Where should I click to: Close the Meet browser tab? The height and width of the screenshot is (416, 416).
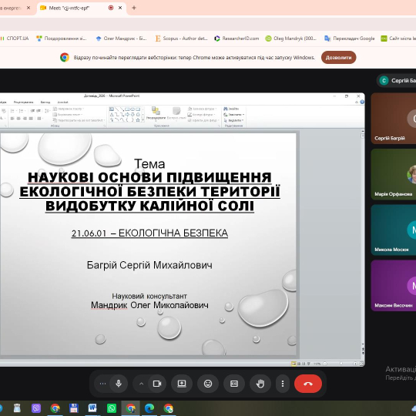(120, 8)
